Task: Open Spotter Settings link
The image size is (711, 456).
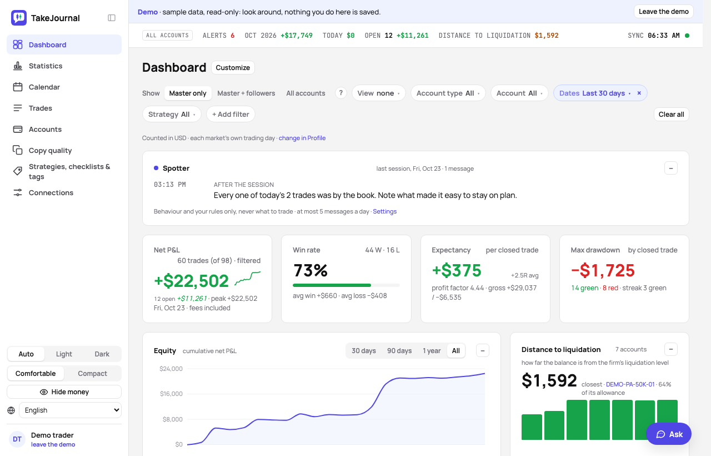Action: click(x=384, y=211)
